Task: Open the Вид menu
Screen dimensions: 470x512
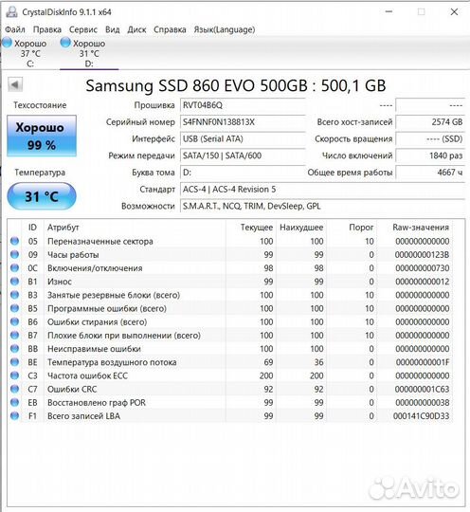Action: 112,29
